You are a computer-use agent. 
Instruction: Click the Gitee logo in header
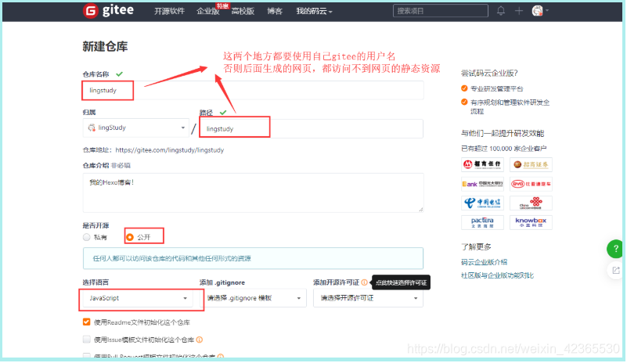(112, 11)
